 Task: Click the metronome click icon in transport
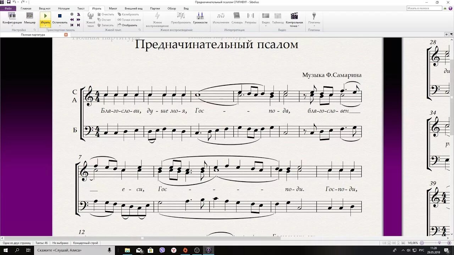tap(78, 15)
